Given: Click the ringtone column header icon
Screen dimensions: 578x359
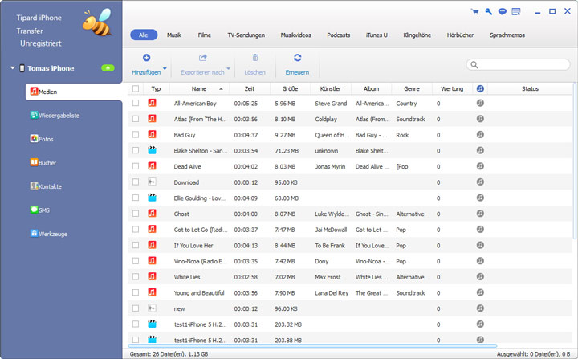Looking at the screenshot, I should point(480,88).
